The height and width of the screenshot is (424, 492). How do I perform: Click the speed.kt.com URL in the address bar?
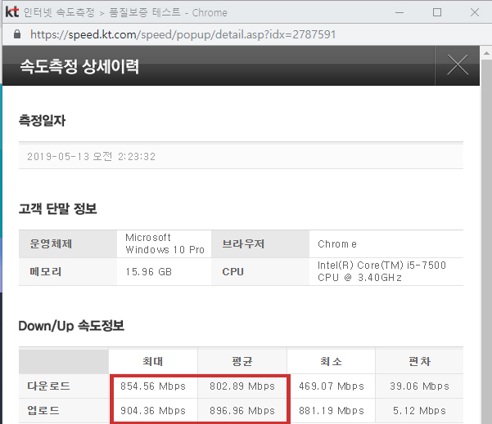click(183, 34)
